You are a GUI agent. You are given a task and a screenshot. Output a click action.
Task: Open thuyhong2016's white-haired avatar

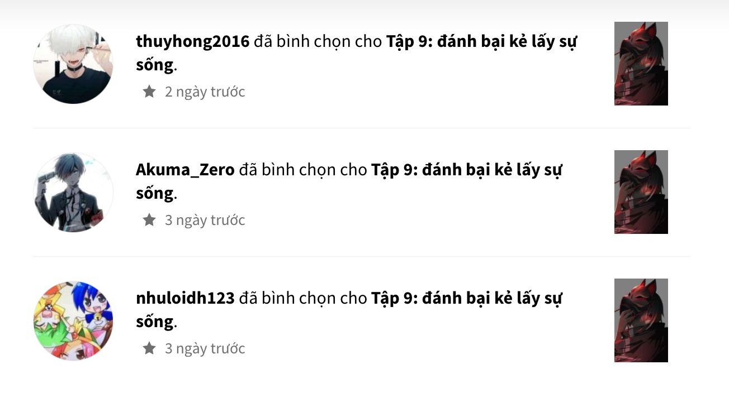pyautogui.click(x=73, y=64)
